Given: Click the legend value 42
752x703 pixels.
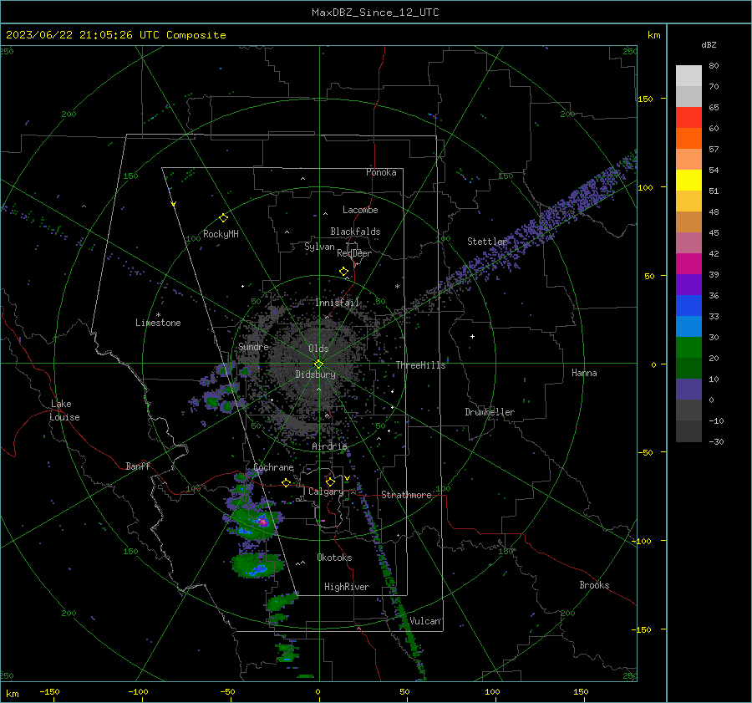Looking at the screenshot, I should (714, 253).
